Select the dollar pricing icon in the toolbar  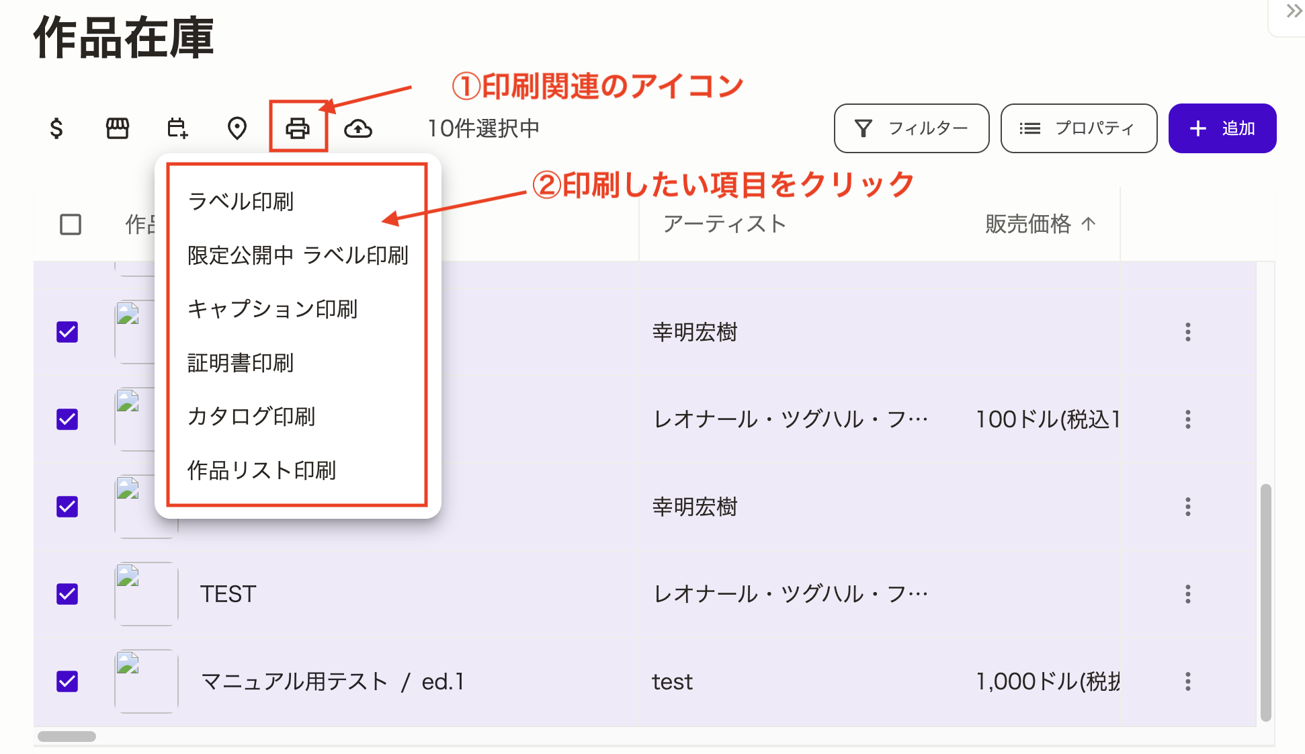57,128
